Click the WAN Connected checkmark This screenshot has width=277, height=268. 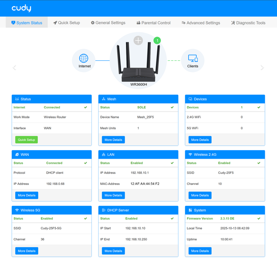click(86, 163)
